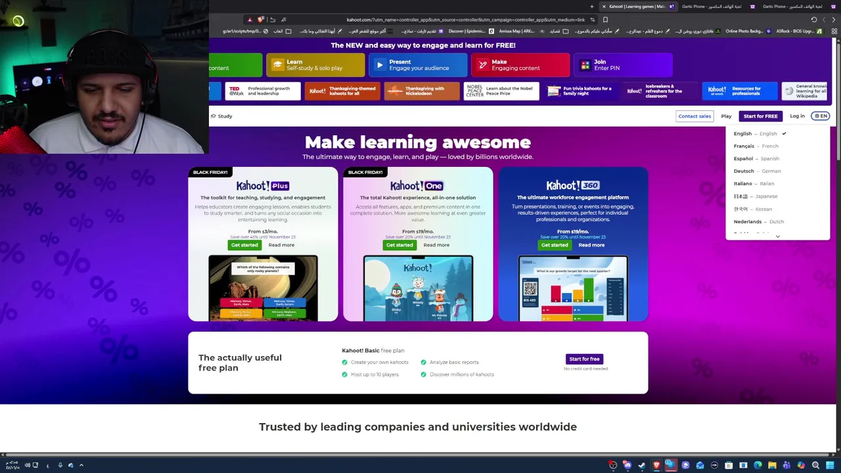Open Copilot from the taskbar
841x473 pixels.
801,465
